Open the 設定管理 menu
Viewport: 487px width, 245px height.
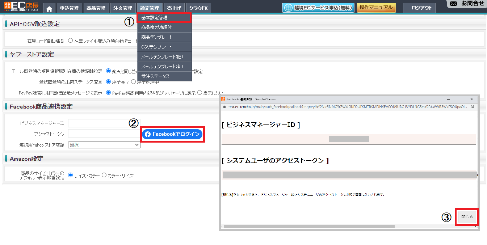click(149, 8)
